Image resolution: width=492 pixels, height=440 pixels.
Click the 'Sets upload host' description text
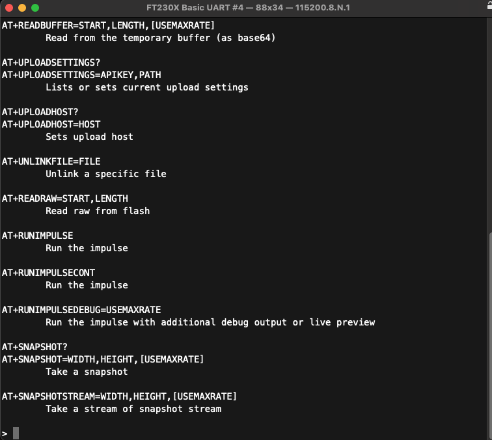coord(89,137)
